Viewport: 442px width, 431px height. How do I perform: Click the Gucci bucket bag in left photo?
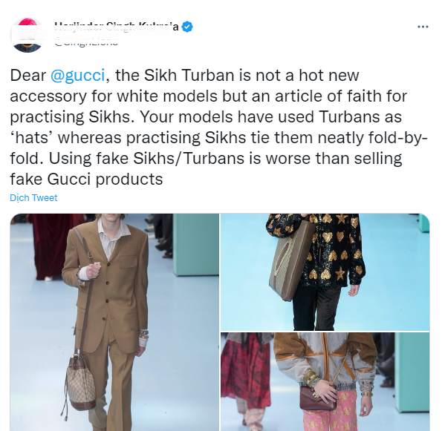(x=80, y=381)
